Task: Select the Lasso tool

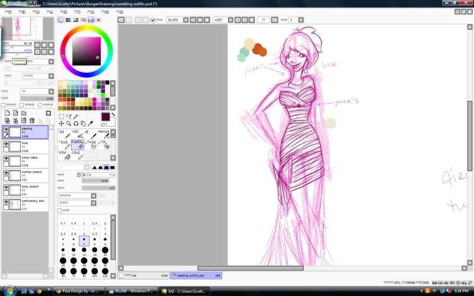Action: (69, 117)
